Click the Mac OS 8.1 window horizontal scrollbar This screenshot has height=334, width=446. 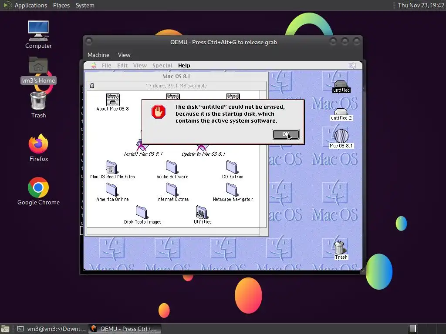tap(173, 231)
